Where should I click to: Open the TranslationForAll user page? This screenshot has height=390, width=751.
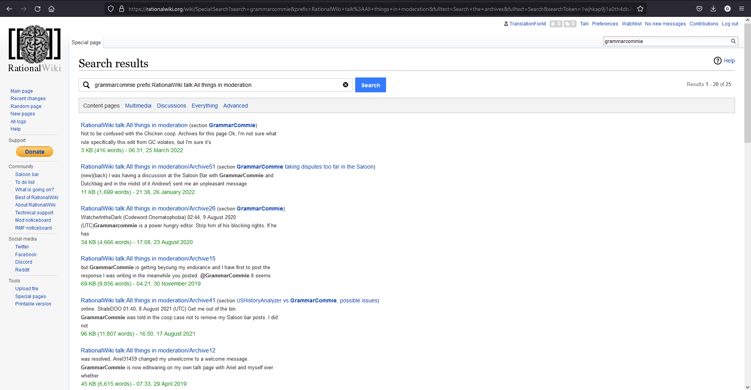click(x=528, y=24)
